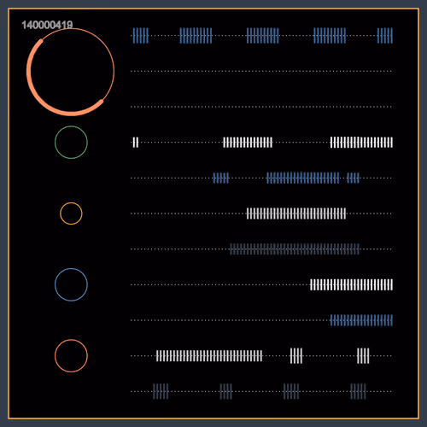The height and width of the screenshot is (427, 427).
Task: Click the 140000419 label
Action: click(47, 25)
